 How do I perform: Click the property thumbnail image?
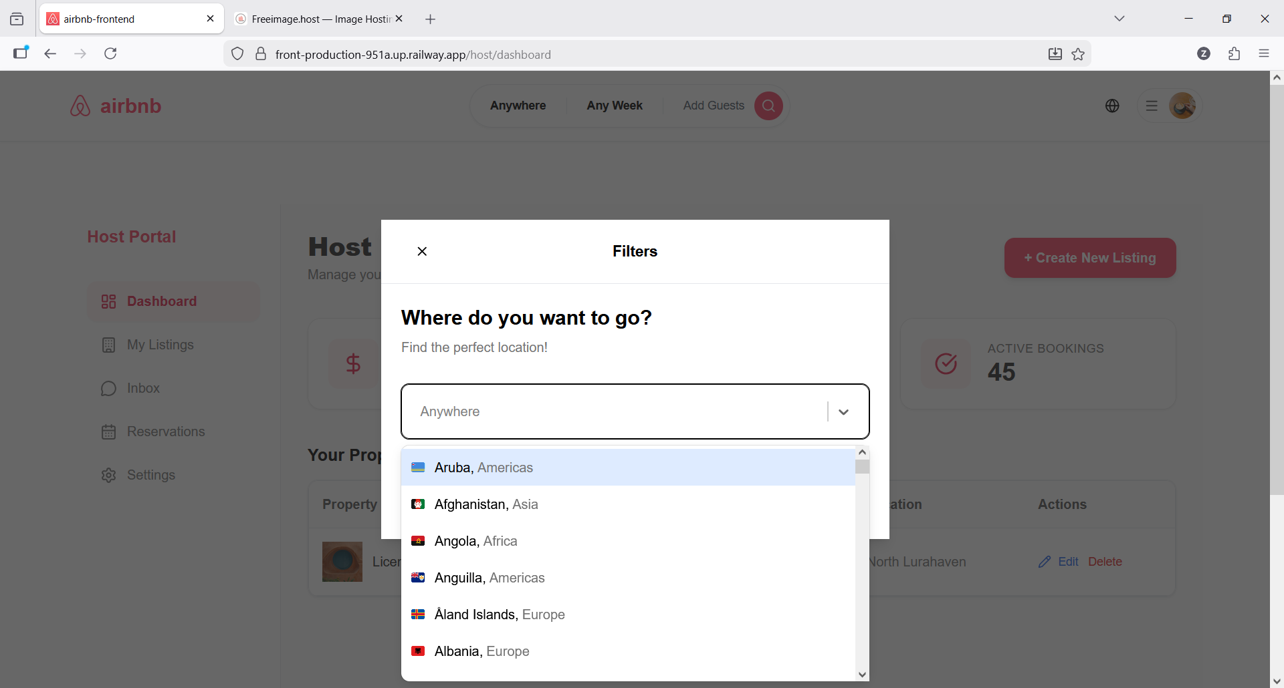pos(342,562)
